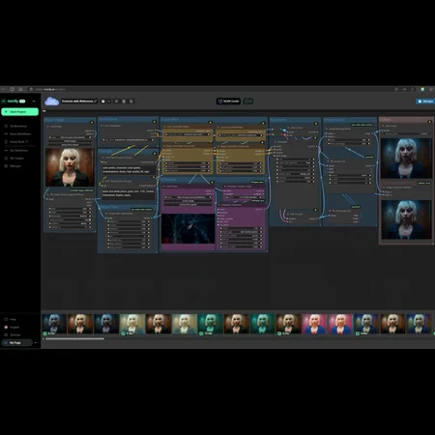Toggle the yellow pin on Input Image group
The width and height of the screenshot is (435, 435).
[x=92, y=122]
